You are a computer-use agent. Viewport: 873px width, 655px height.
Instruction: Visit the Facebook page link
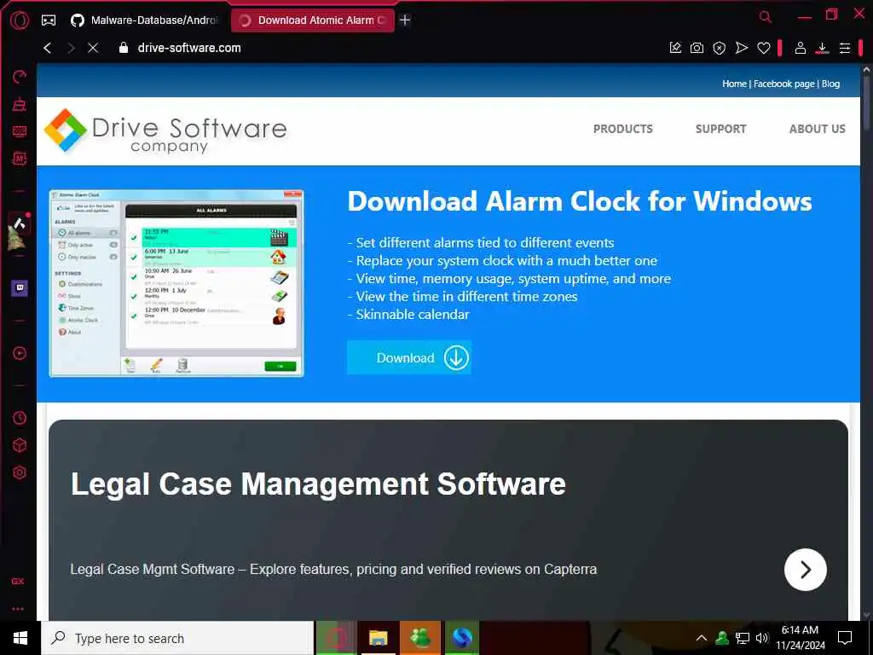click(x=784, y=84)
